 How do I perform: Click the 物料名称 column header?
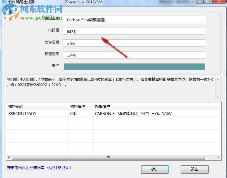81,106
